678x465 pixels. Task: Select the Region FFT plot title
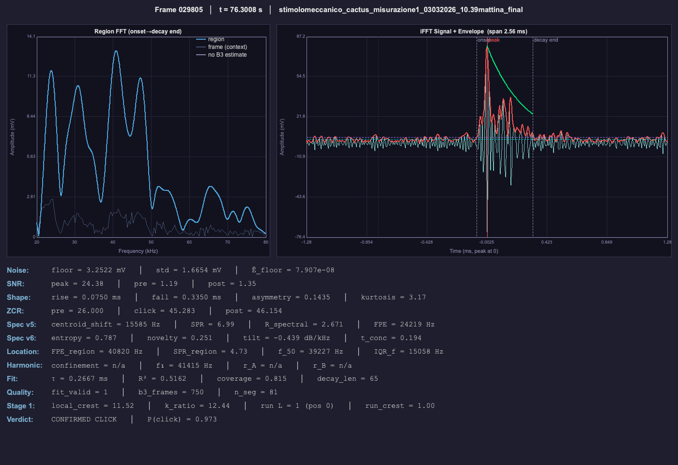[138, 31]
